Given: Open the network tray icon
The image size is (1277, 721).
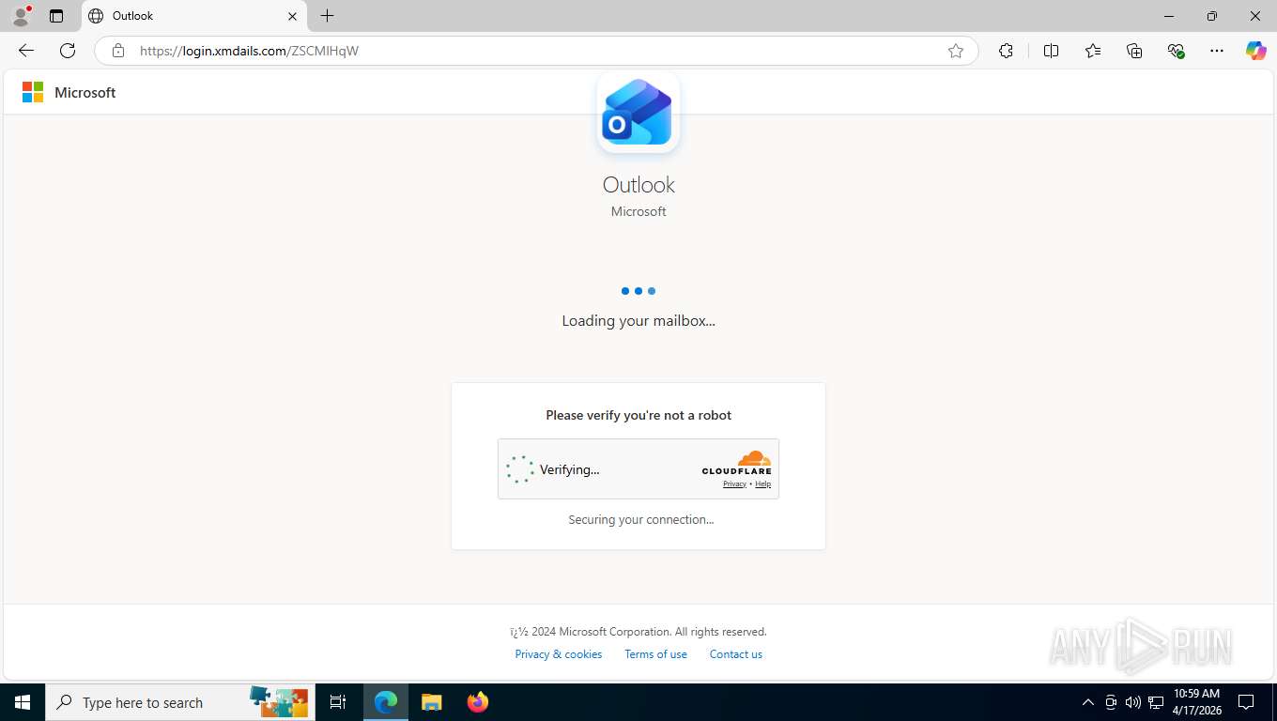Looking at the screenshot, I should [1156, 702].
